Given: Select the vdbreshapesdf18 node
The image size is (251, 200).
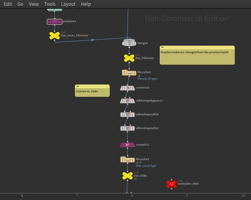Looking at the screenshot, I should click(x=128, y=115).
